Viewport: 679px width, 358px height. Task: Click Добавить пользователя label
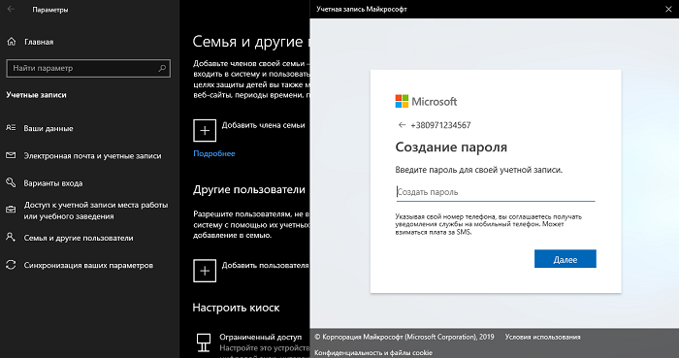point(265,265)
